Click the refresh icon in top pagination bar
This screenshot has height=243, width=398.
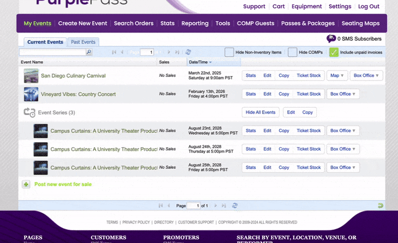tap(188, 52)
